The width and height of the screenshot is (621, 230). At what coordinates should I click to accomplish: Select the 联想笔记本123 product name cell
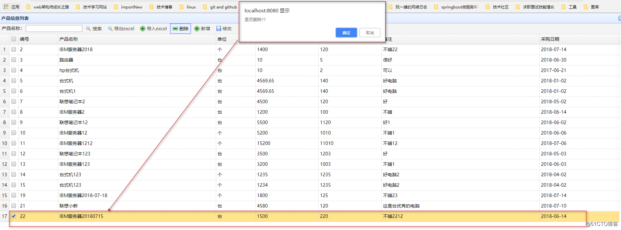point(137,154)
